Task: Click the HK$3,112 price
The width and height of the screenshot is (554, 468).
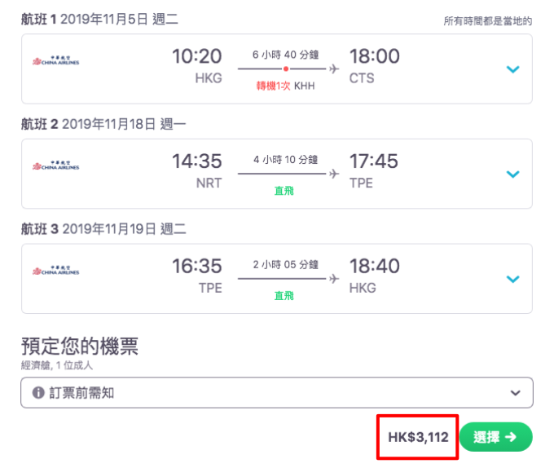Action: click(418, 437)
